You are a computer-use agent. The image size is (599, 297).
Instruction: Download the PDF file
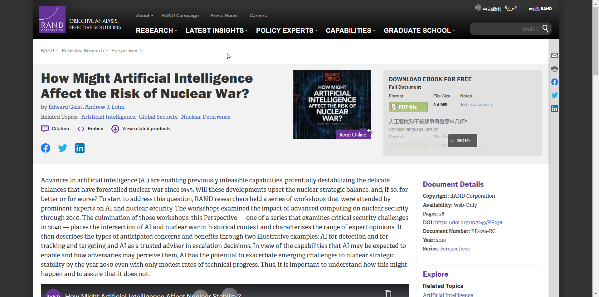[x=408, y=107]
